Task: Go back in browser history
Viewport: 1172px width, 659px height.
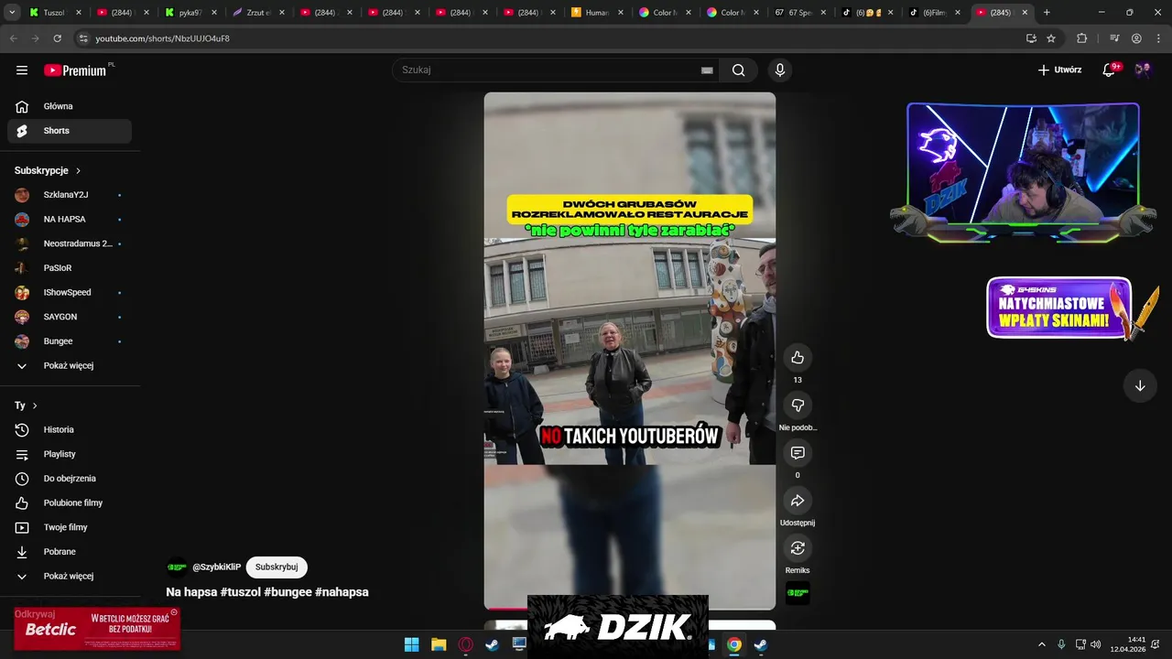Action: point(13,38)
